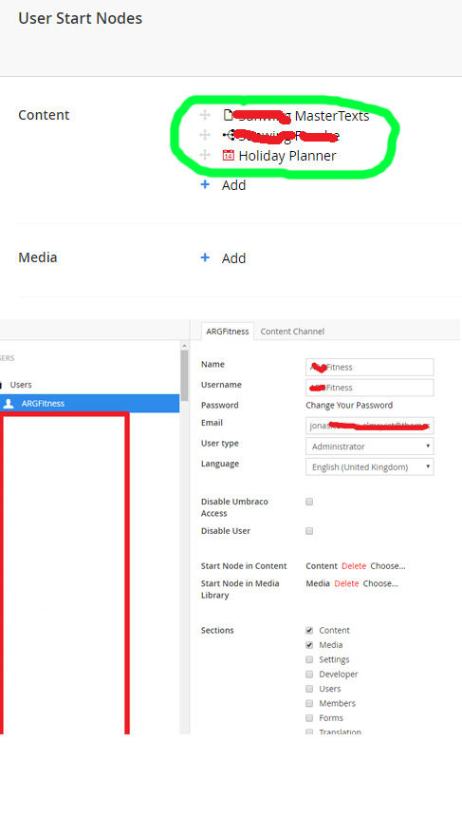Click the drag handle beside Holiday Planner

point(205,155)
